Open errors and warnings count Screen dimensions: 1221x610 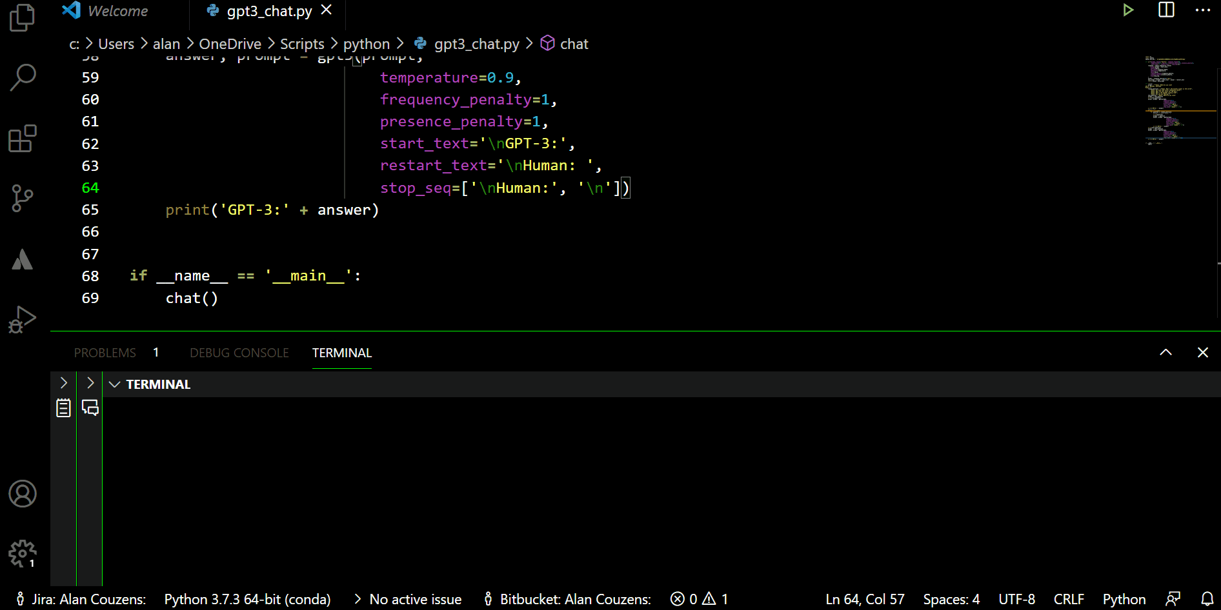[x=700, y=599]
